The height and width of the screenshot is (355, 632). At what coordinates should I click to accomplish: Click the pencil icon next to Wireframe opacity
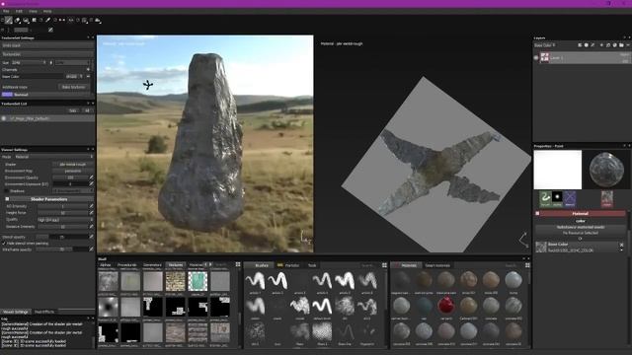pyautogui.click(x=91, y=249)
